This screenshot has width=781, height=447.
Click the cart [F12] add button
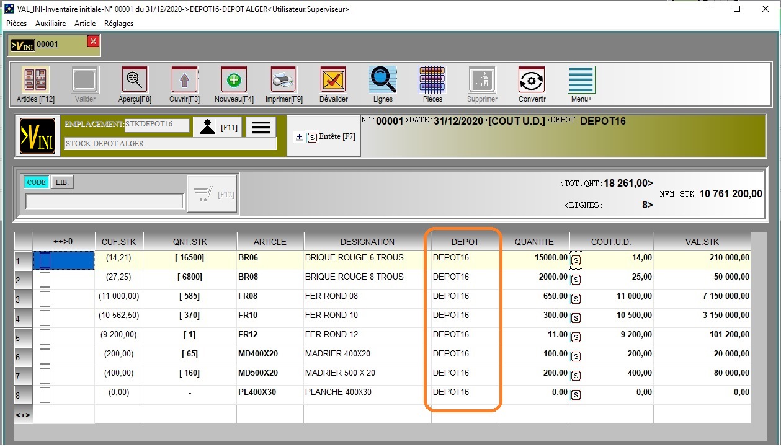click(x=212, y=194)
